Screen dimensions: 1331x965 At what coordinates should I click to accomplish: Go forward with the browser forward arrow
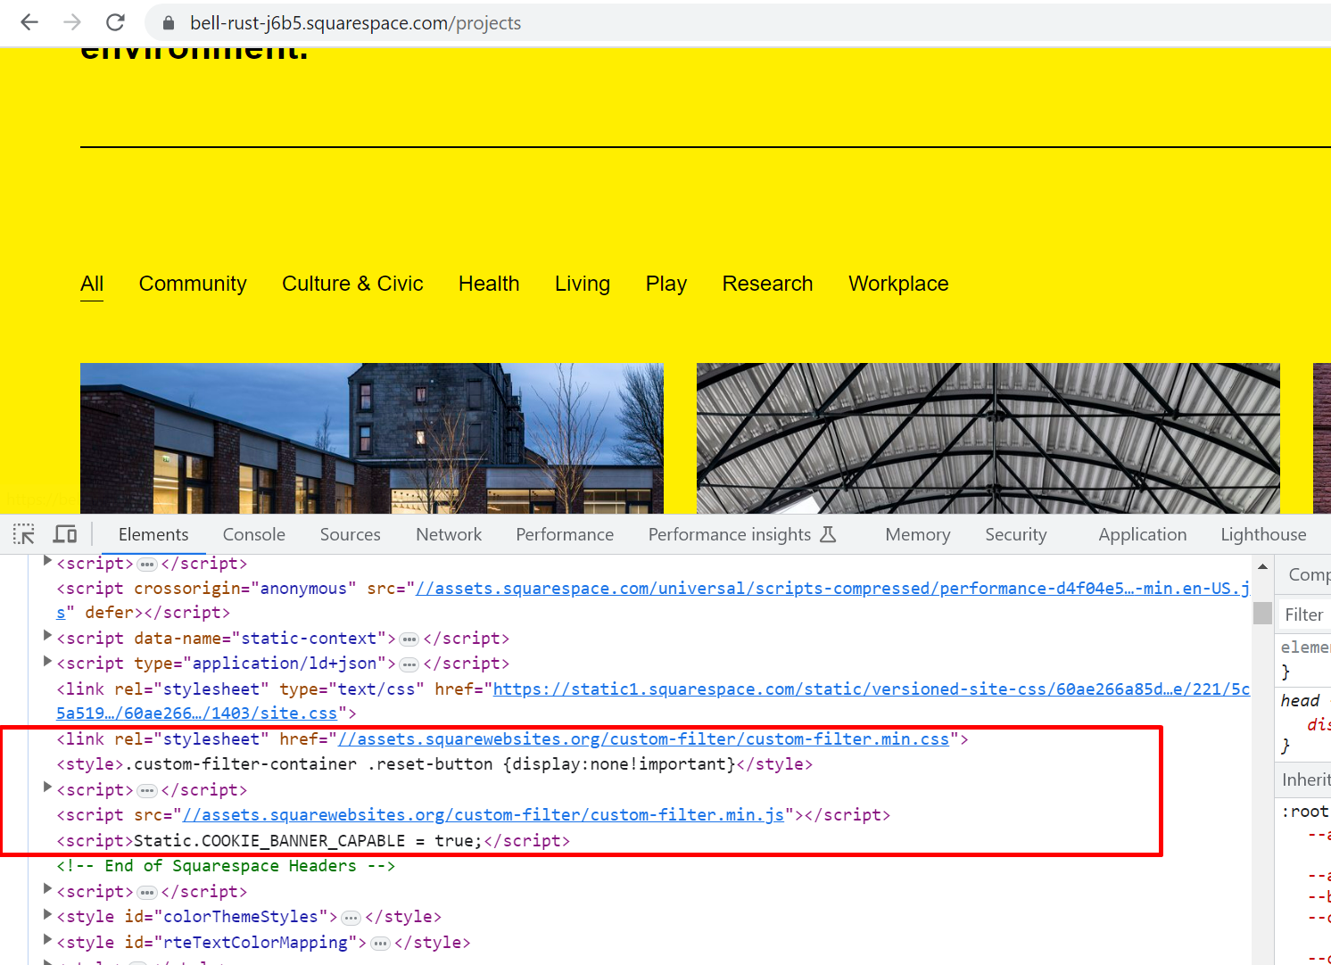coord(72,22)
